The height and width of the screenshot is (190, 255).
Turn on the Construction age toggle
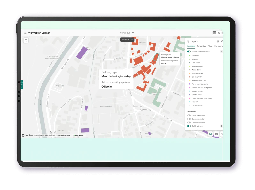189,123
